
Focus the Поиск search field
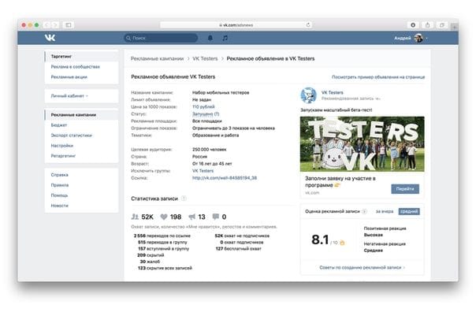161,38
